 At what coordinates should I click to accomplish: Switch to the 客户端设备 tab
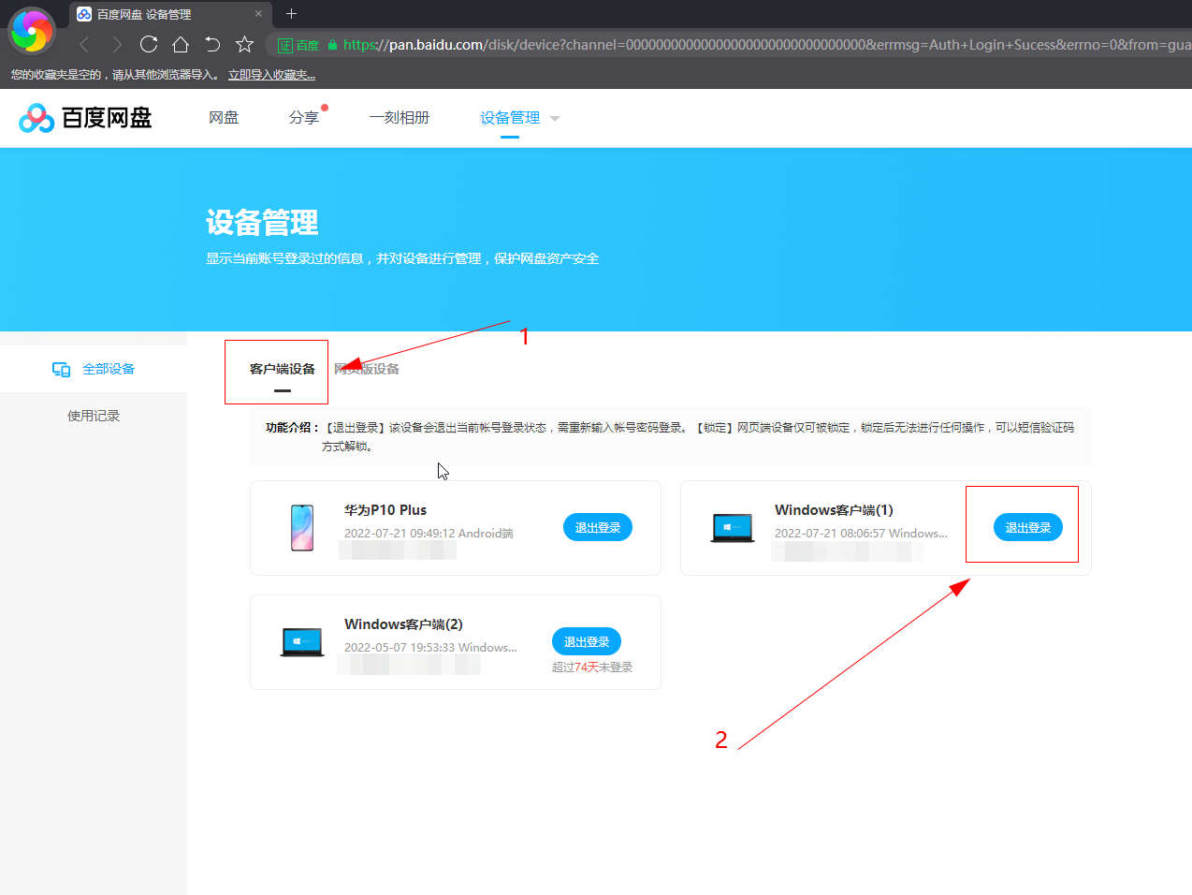tap(283, 369)
